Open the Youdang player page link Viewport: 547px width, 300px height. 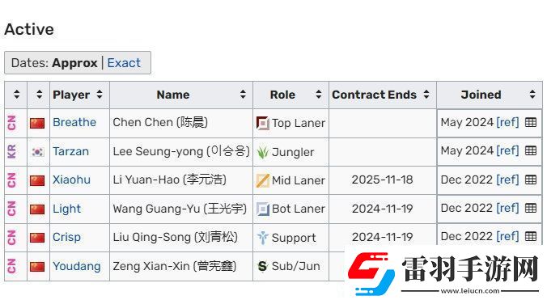click(77, 266)
